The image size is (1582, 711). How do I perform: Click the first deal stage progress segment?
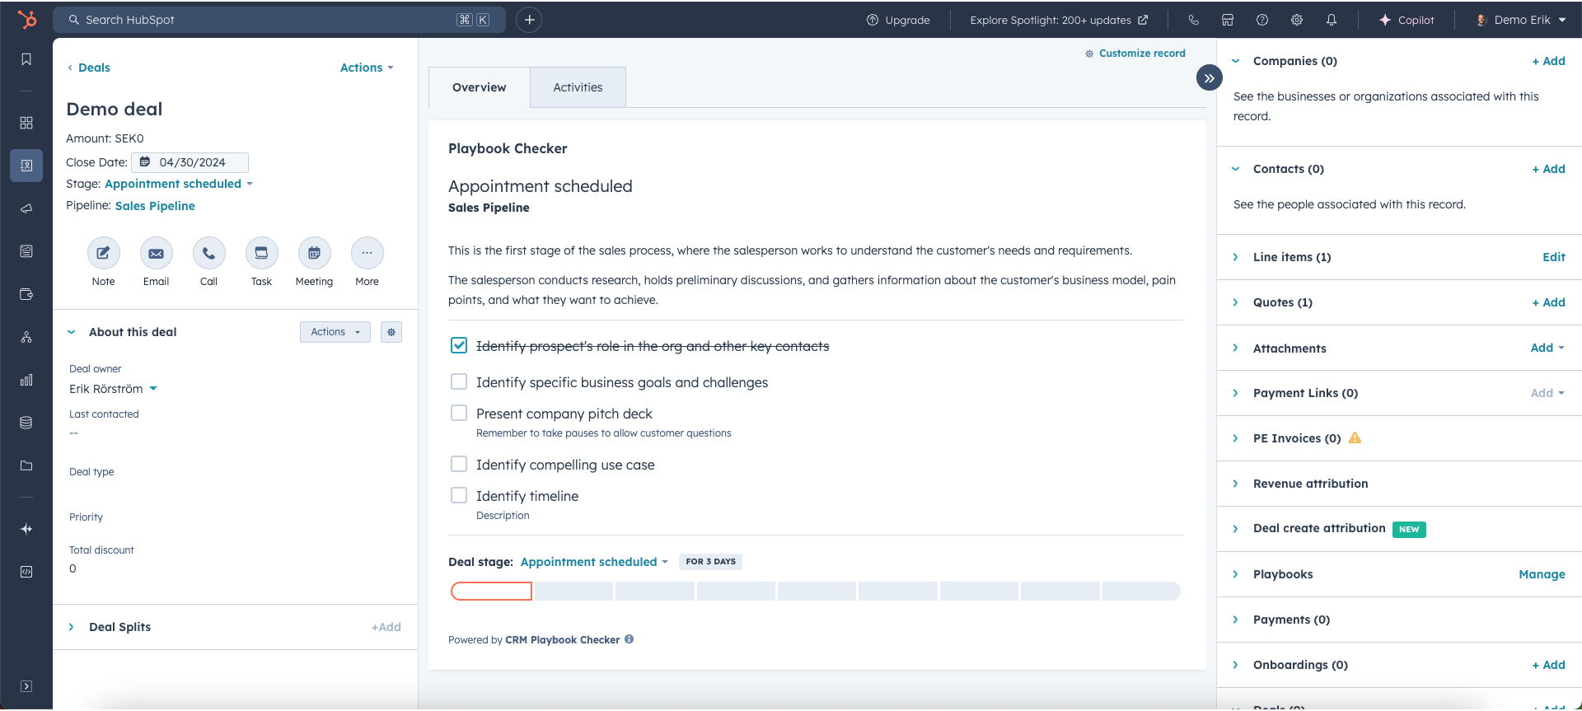pyautogui.click(x=491, y=591)
